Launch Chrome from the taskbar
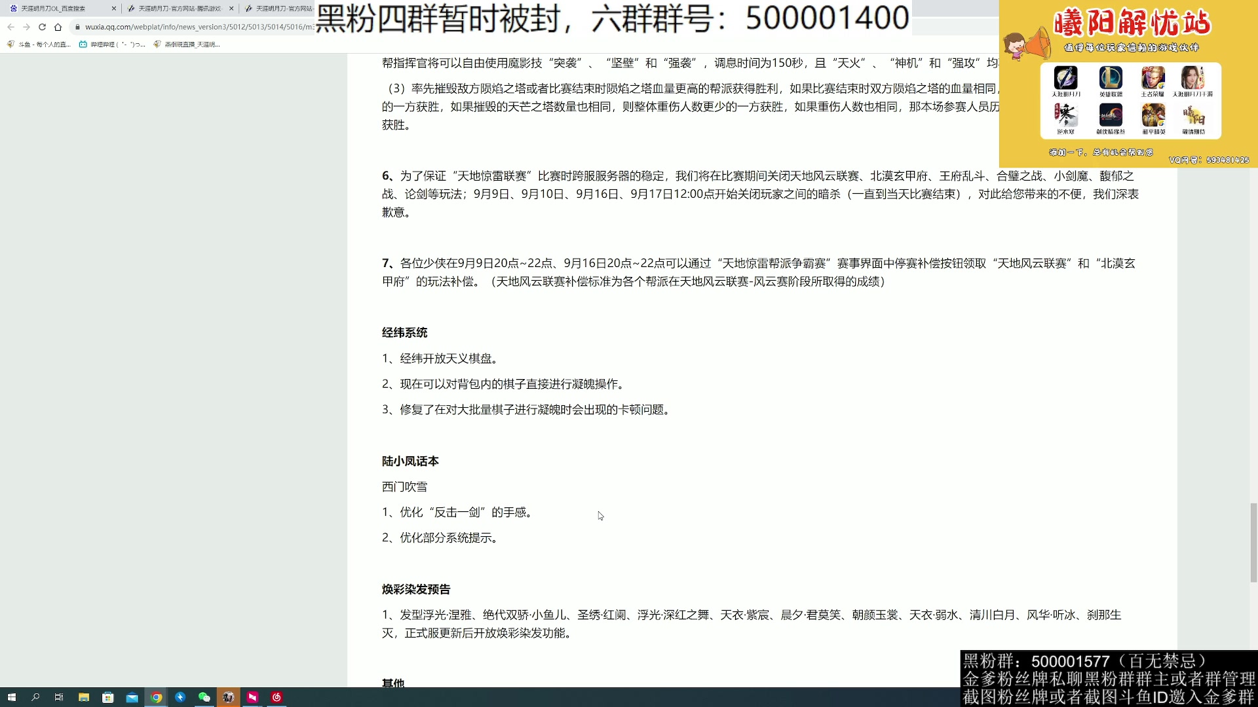Screen dimensions: 1258x707 pos(156,698)
